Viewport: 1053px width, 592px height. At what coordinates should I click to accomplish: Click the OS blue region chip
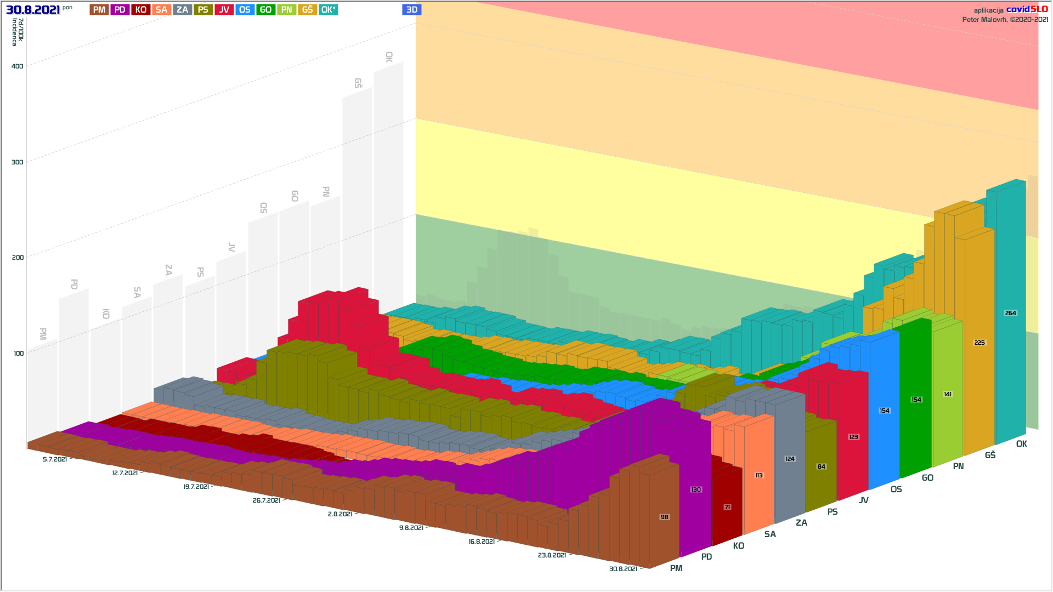coord(245,10)
